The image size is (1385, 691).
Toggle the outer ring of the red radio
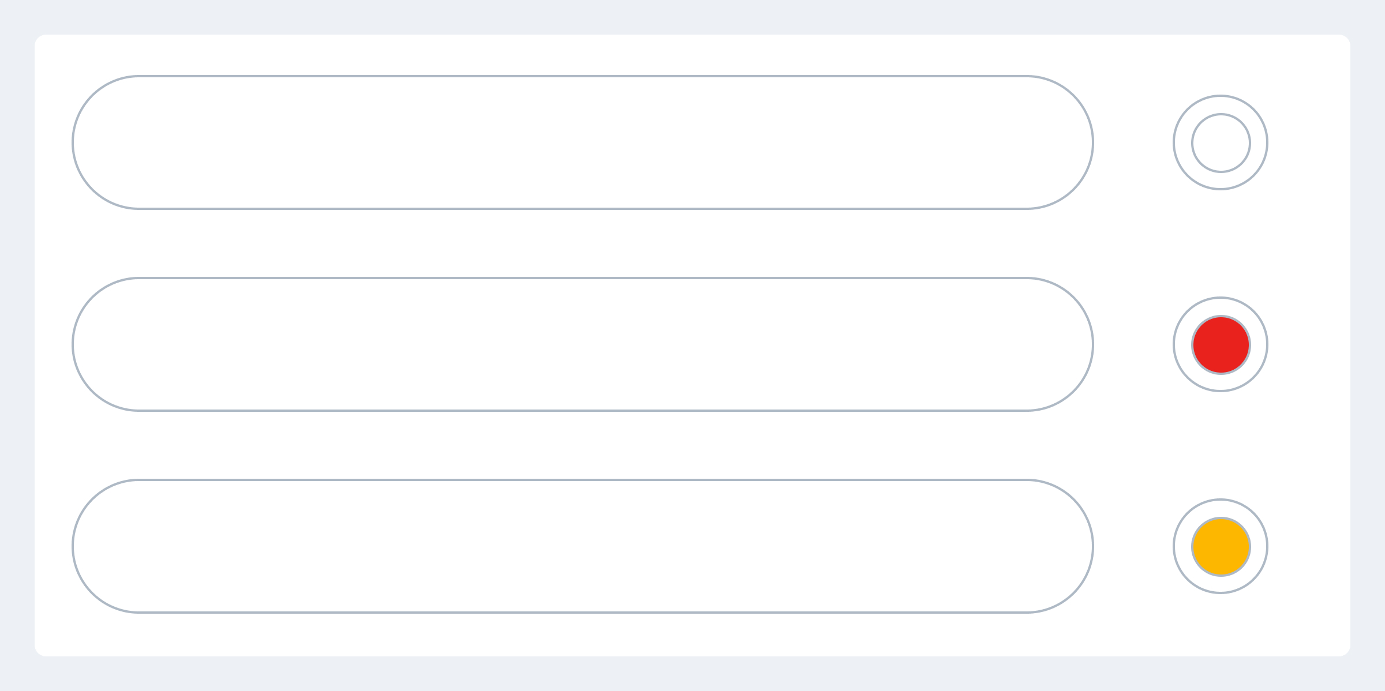pos(1221,306)
